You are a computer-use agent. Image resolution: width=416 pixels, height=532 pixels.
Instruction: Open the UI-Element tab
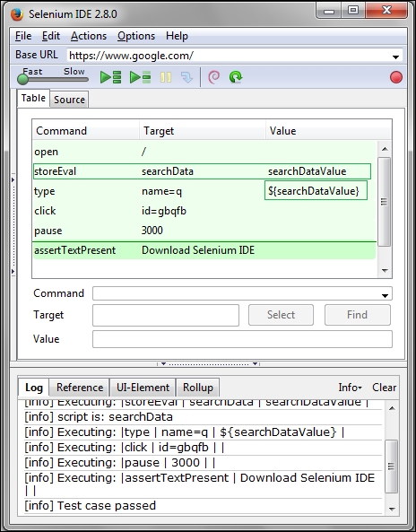point(143,388)
